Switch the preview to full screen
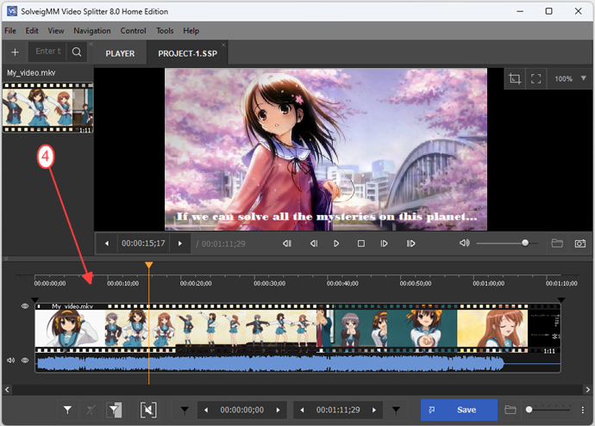The width and height of the screenshot is (595, 426). click(x=535, y=79)
